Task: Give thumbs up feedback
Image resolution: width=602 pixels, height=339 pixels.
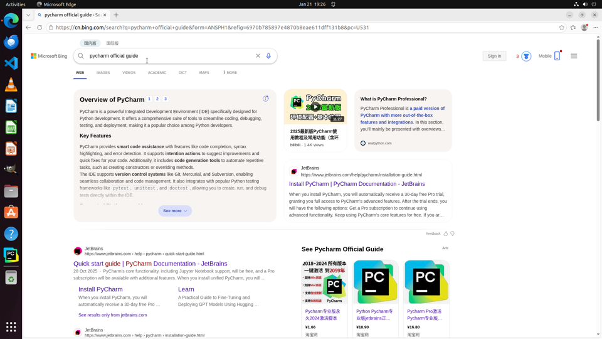Action: [446, 234]
